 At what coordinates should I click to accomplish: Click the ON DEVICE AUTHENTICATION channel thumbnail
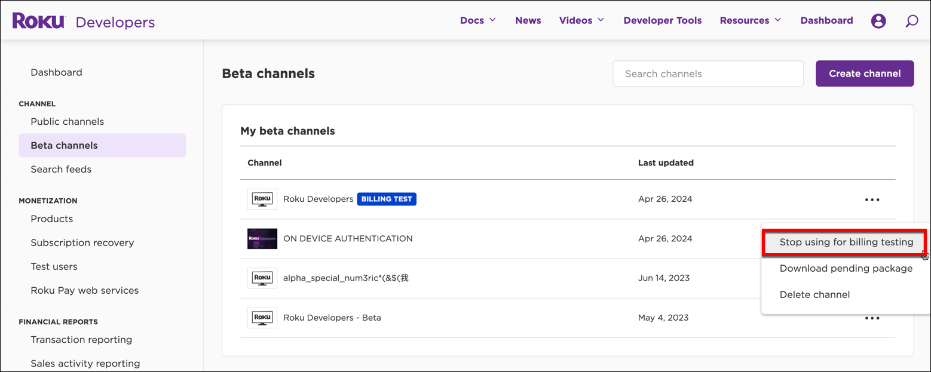tap(262, 238)
